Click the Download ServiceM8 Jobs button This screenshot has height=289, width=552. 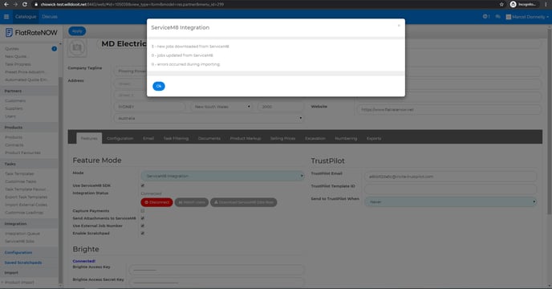[x=244, y=202]
